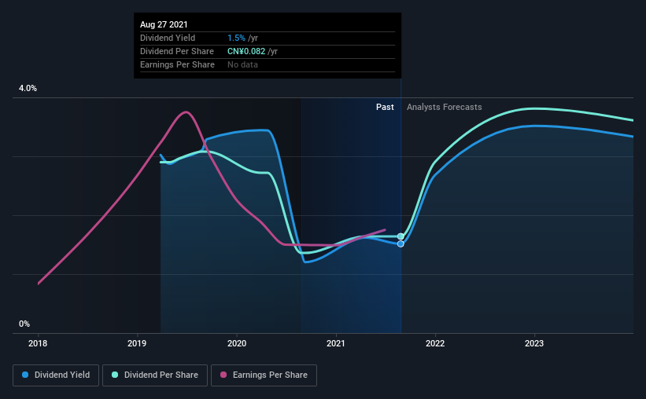646x399 pixels.
Task: Toggle the Dividend Per Share legend series
Action: (155, 375)
